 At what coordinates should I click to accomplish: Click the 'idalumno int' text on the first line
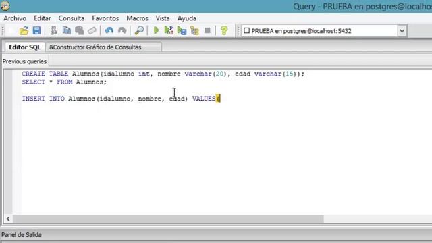click(126, 74)
